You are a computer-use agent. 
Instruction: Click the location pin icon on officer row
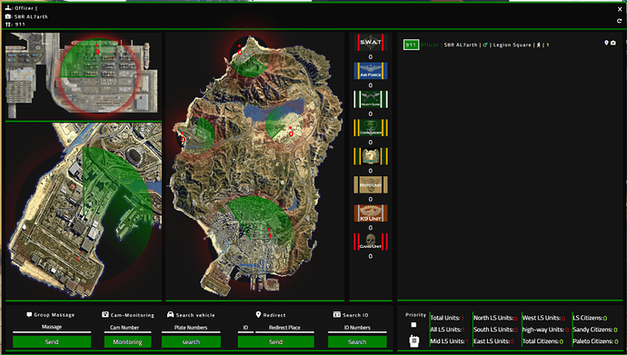click(606, 43)
